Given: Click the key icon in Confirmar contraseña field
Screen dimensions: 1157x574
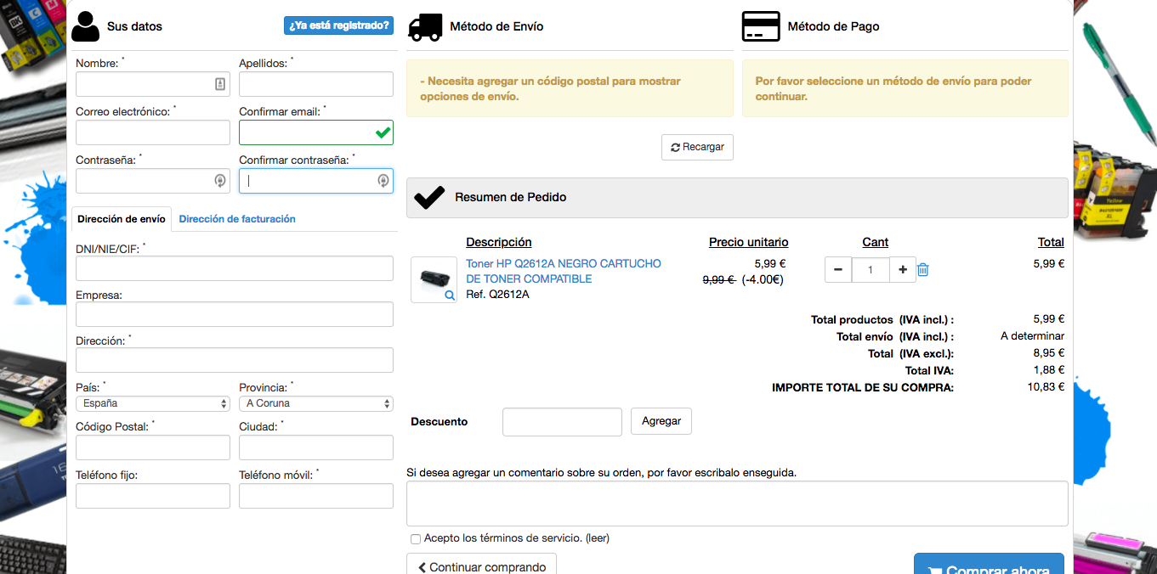Looking at the screenshot, I should [383, 181].
